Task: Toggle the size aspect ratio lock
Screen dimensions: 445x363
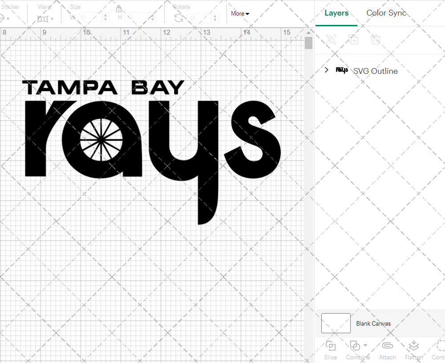Action: pyautogui.click(x=119, y=9)
